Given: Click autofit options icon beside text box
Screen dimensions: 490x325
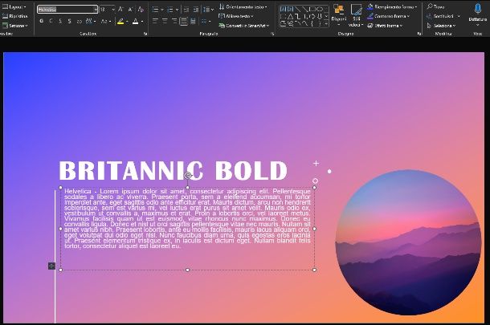Looking at the screenshot, I should [51, 266].
